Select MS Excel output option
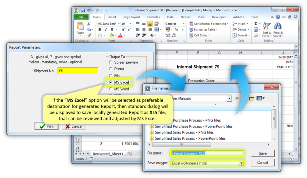 click(111, 82)
